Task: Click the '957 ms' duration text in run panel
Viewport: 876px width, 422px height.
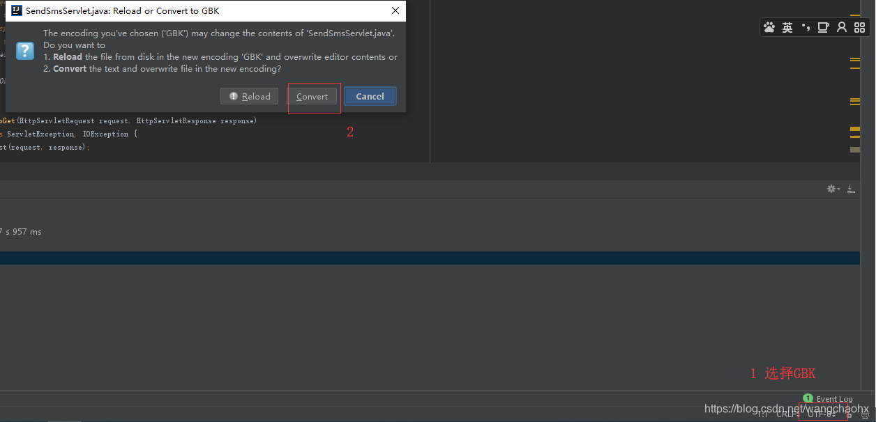Action: click(x=27, y=232)
